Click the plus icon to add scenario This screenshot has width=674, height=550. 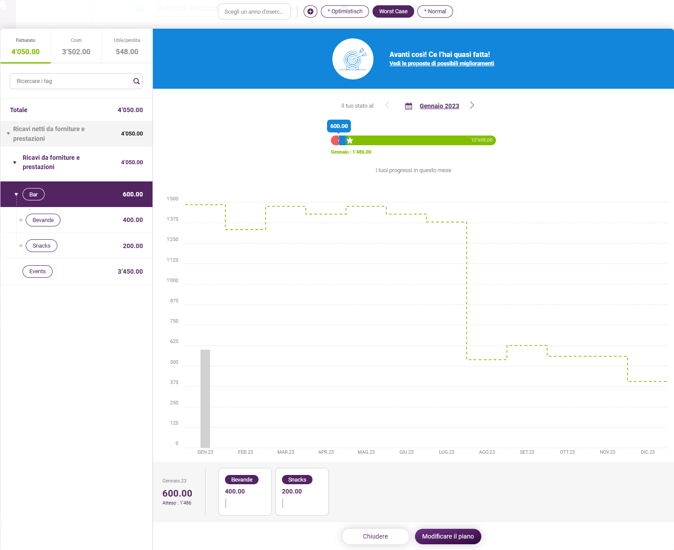tap(310, 11)
